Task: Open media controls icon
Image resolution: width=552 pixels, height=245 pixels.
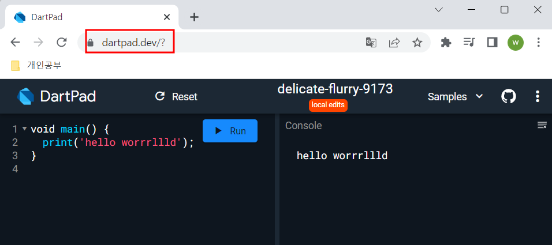Action: (469, 43)
